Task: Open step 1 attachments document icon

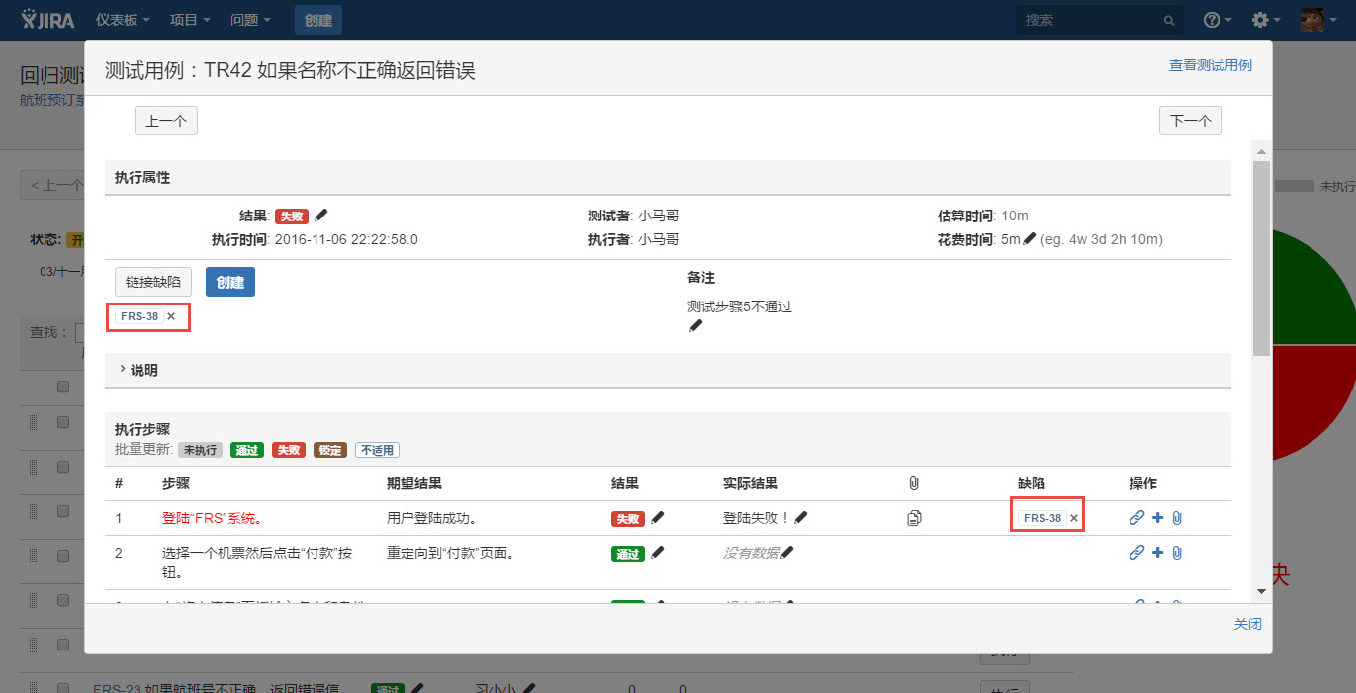Action: point(914,517)
